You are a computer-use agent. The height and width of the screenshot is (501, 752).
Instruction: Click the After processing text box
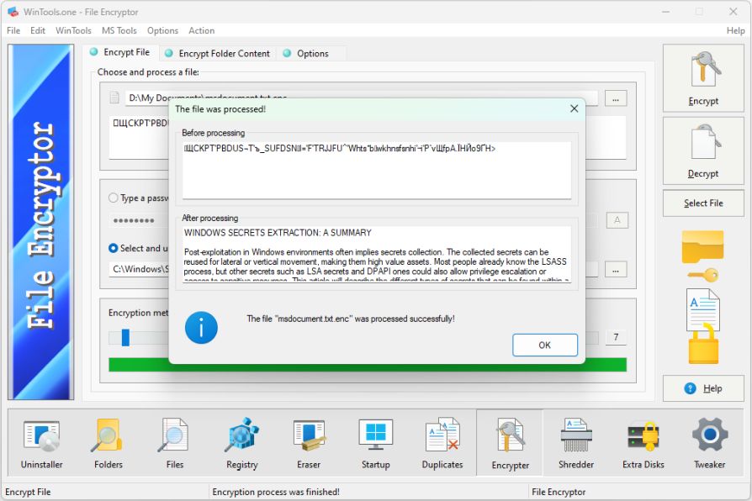(377, 254)
